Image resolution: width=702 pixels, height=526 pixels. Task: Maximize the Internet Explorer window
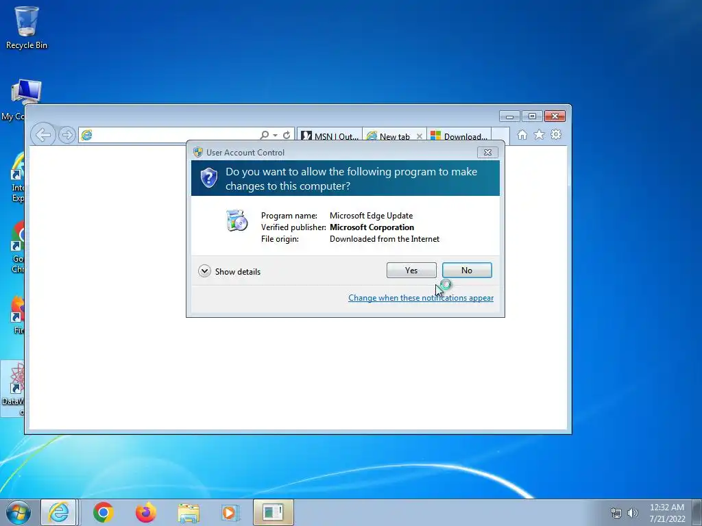pos(532,116)
